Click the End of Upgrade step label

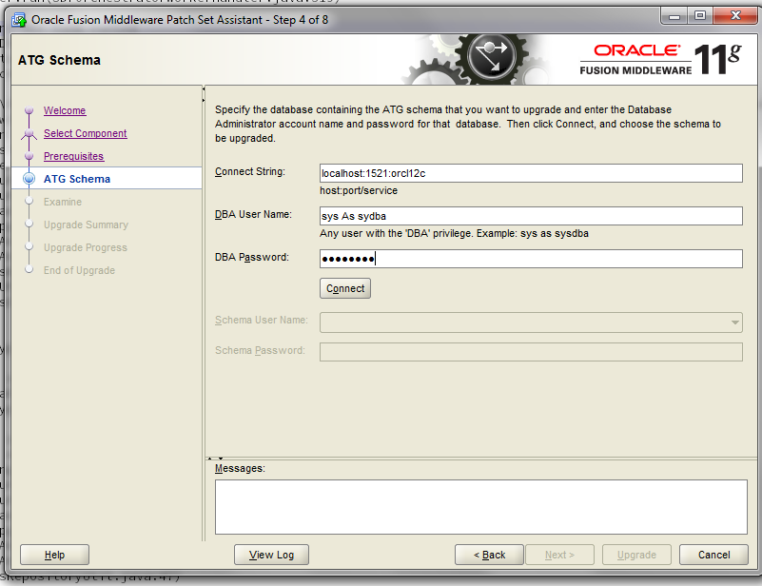tap(79, 270)
